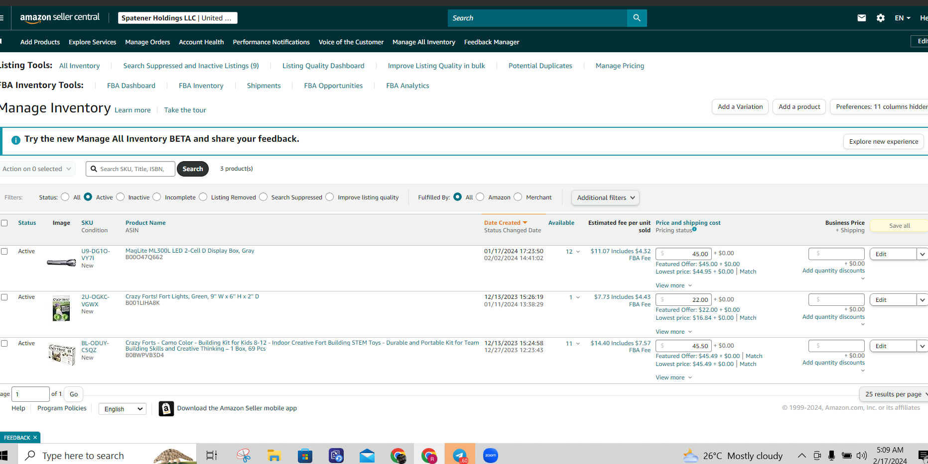
Task: Click Explore new experience button
Action: 884,142
